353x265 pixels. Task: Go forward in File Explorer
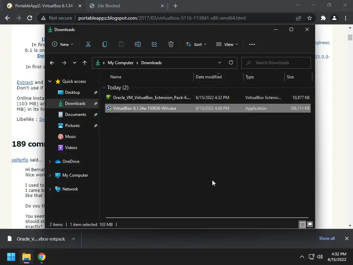pos(64,63)
